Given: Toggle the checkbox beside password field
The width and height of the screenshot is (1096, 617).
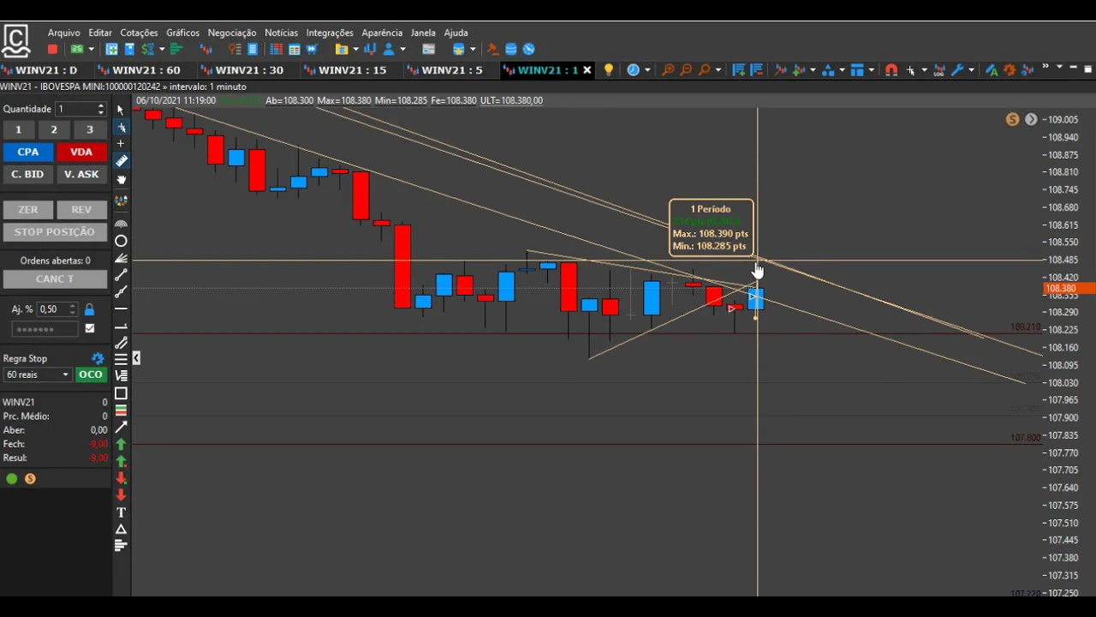Looking at the screenshot, I should [90, 328].
